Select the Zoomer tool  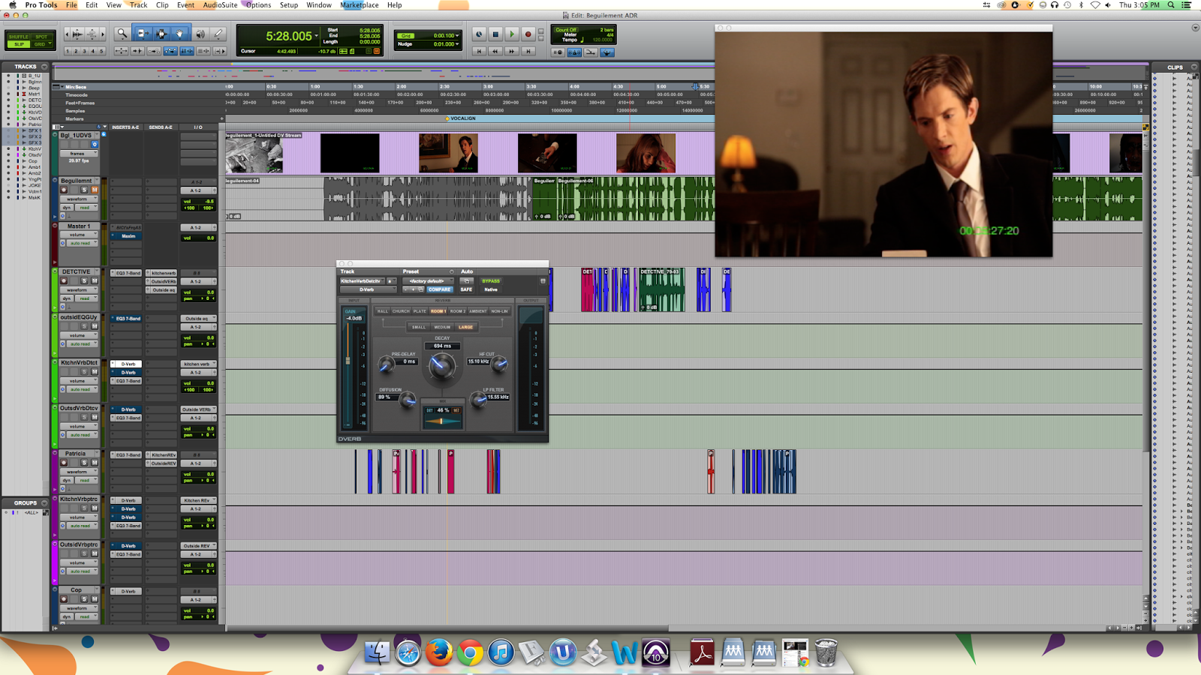(x=122, y=34)
